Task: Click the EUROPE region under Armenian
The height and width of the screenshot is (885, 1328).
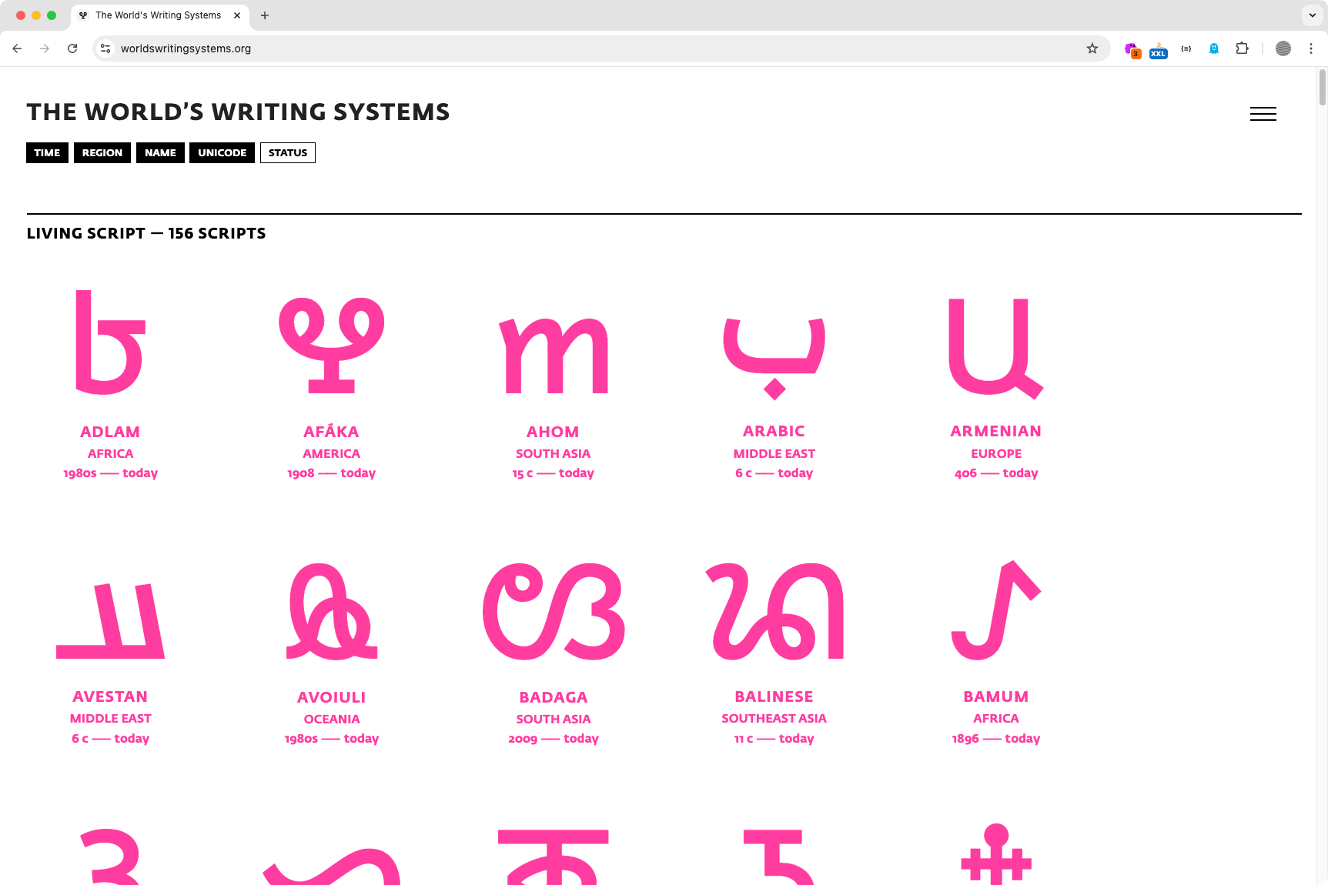Action: 996,454
